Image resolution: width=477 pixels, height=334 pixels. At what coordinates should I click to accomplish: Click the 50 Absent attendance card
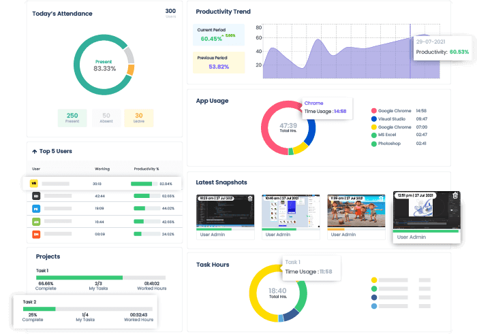click(106, 118)
